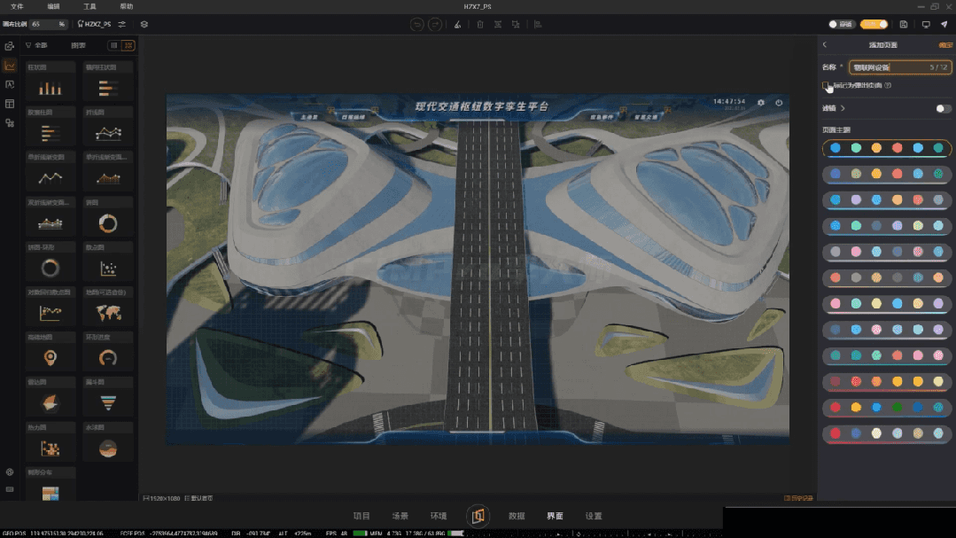Screen dimensions: 956x538
Task: Expand the 滤镜 section arrow
Action: click(x=843, y=109)
